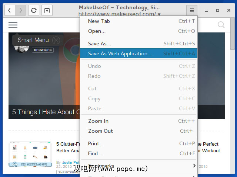Close the browser window
Image resolution: width=237 pixels, height=177 pixels.
click(229, 10)
